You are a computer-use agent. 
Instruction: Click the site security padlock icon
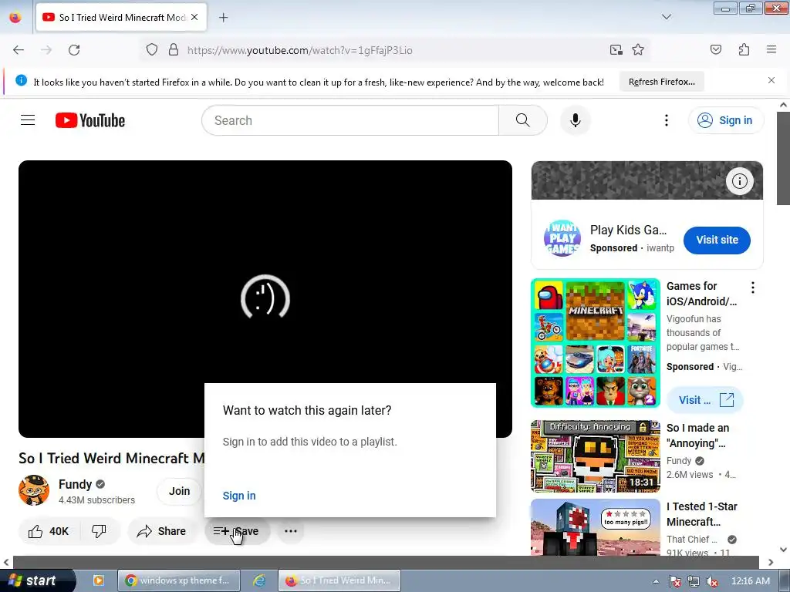(174, 50)
